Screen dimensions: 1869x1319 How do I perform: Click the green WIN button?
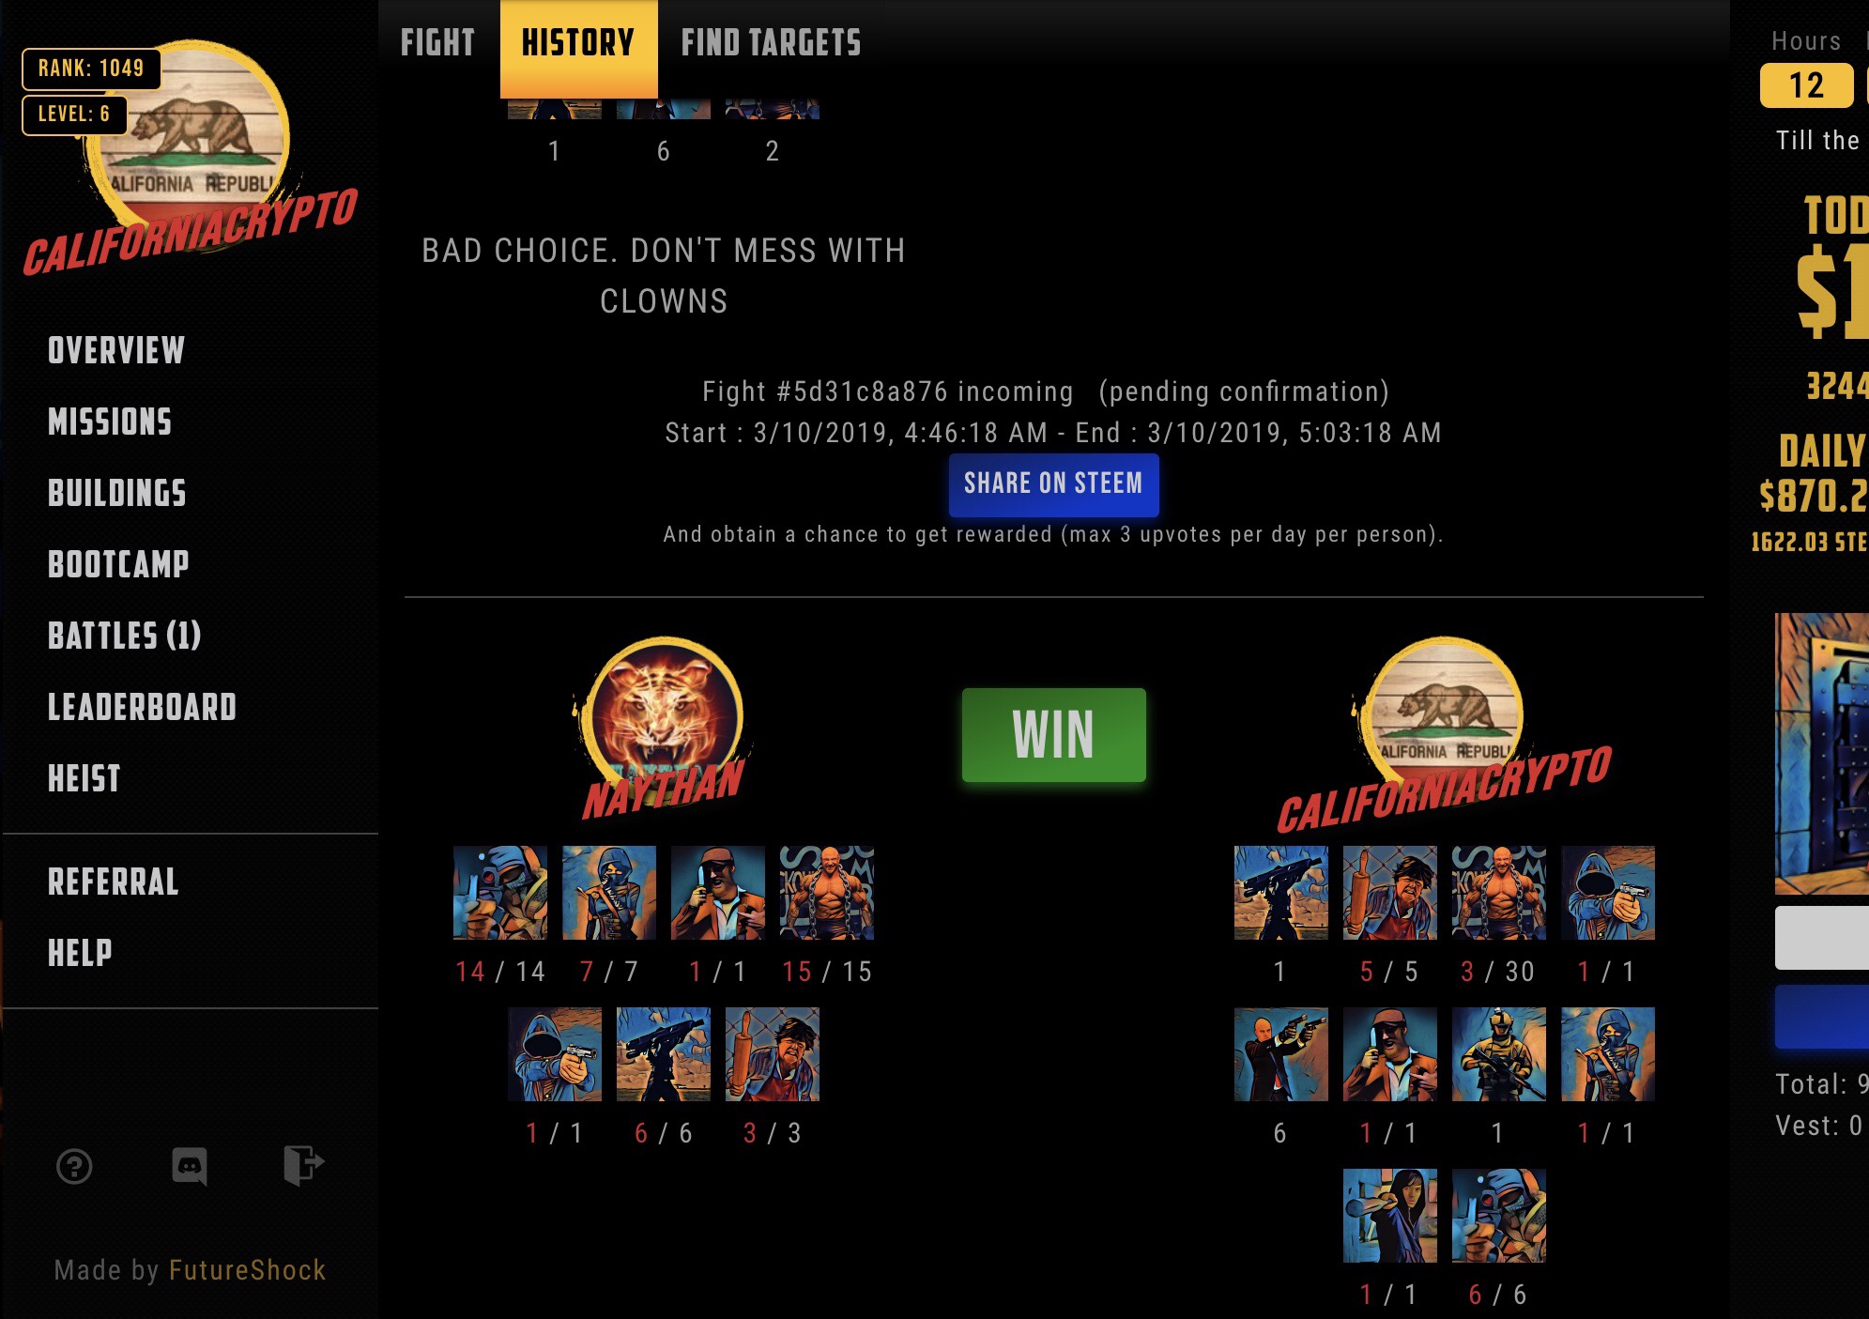pos(1053,735)
